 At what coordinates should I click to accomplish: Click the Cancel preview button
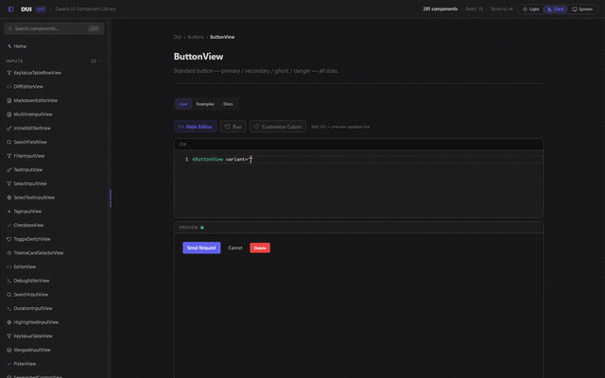point(235,248)
